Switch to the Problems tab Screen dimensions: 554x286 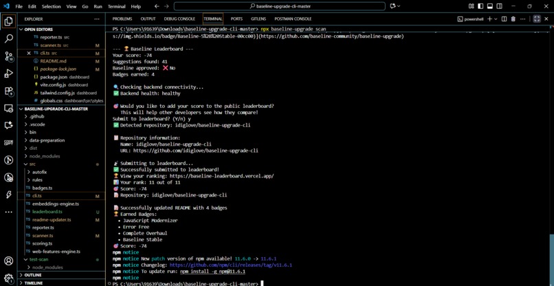pos(122,19)
